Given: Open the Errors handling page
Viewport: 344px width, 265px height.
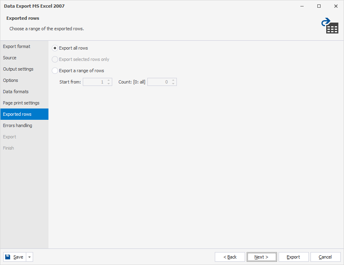Looking at the screenshot, I should coord(24,125).
